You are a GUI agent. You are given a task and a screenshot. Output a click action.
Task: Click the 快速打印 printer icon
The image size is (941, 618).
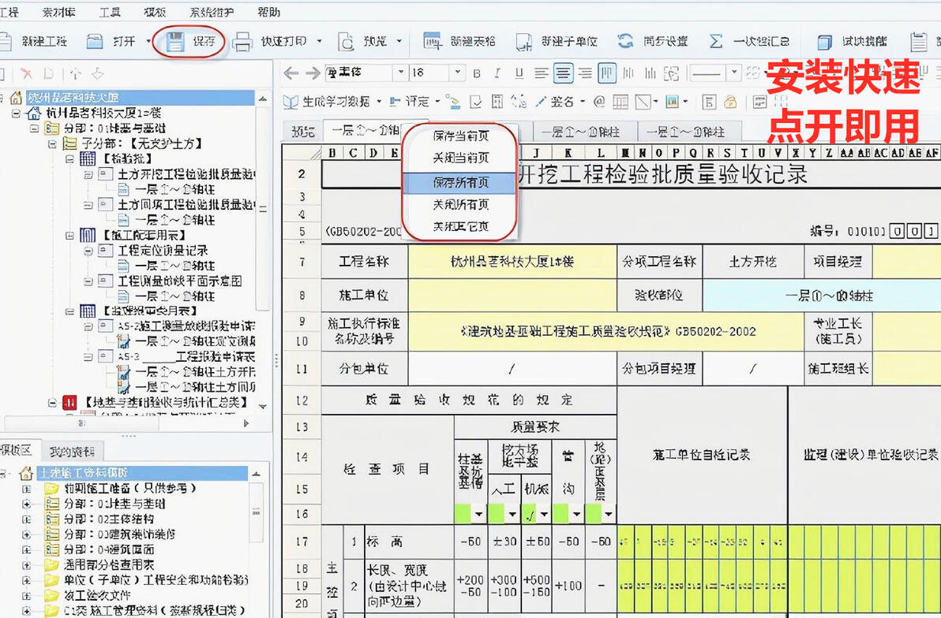(x=242, y=41)
